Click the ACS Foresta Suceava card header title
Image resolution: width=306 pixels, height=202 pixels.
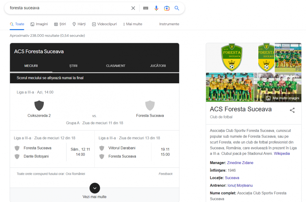(39, 51)
